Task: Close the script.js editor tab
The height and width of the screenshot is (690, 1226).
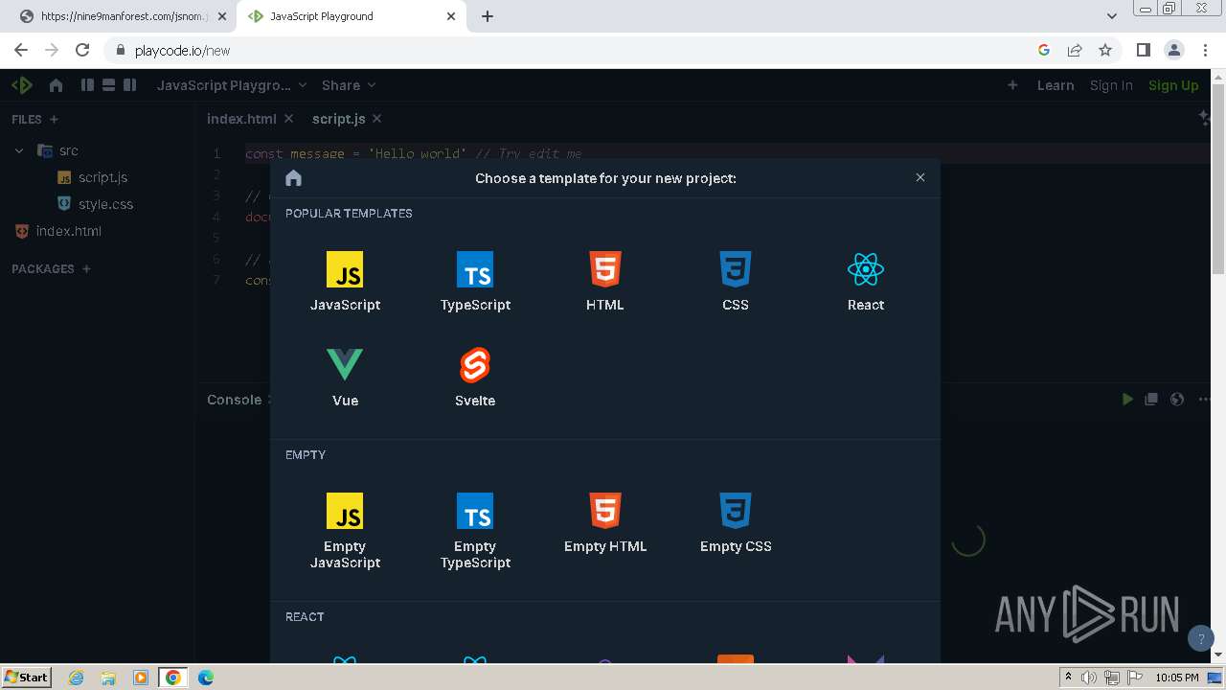Action: [376, 119]
